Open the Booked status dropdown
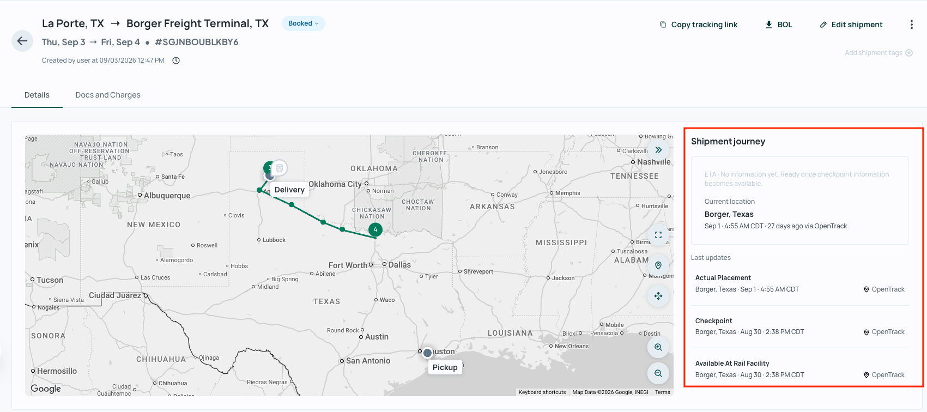This screenshot has width=927, height=412. coord(304,23)
